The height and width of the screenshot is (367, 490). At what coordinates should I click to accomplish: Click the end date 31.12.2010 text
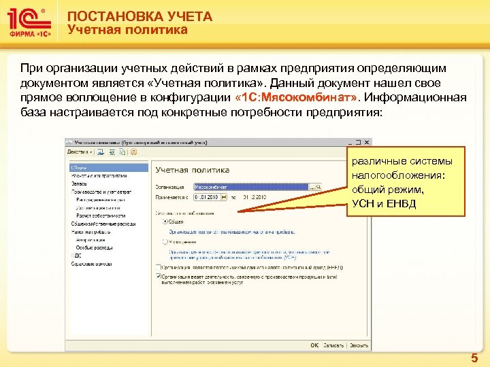coord(255,197)
